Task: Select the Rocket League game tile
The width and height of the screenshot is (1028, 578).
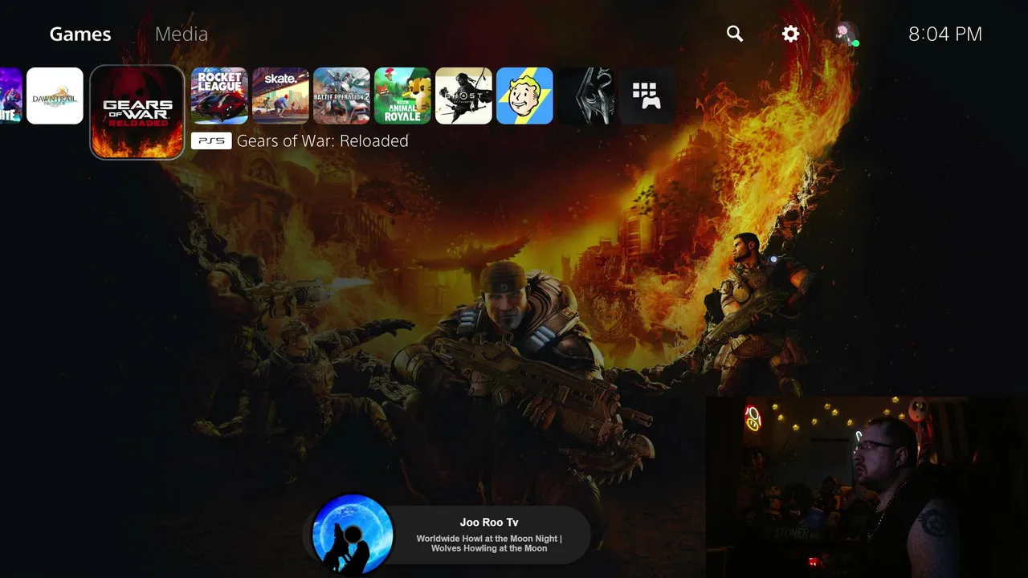Action: pyautogui.click(x=219, y=96)
